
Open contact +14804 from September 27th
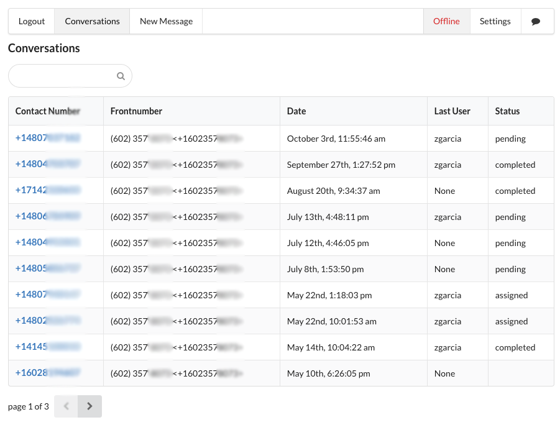pos(47,164)
